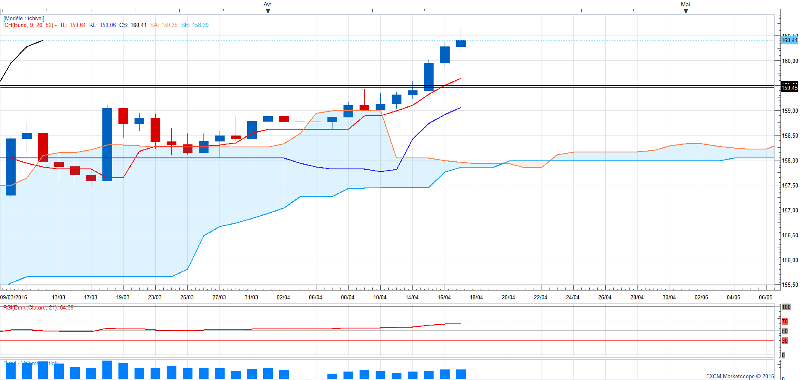Click the RSI 30 oversold level tag
This screenshot has width=805, height=380.
(x=785, y=341)
